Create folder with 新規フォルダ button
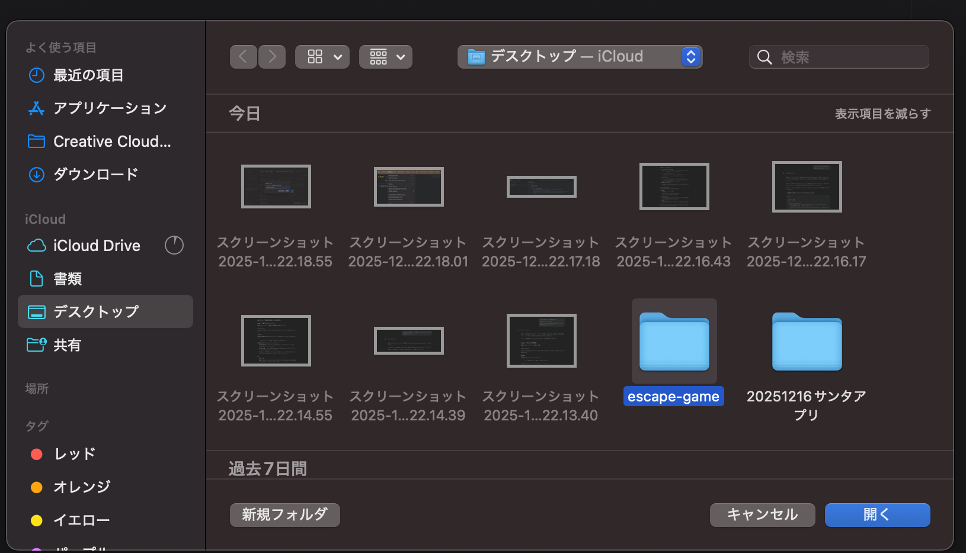The image size is (966, 553). point(284,515)
